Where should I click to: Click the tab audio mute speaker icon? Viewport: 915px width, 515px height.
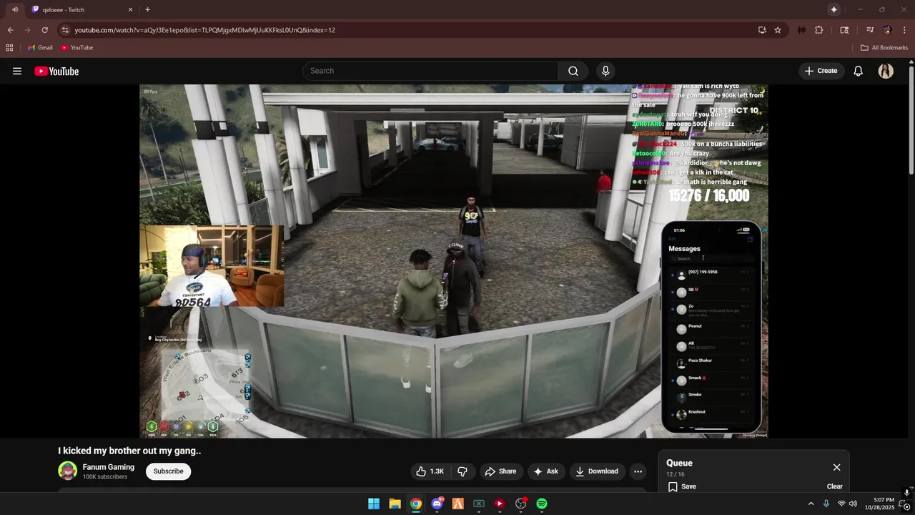coord(14,9)
